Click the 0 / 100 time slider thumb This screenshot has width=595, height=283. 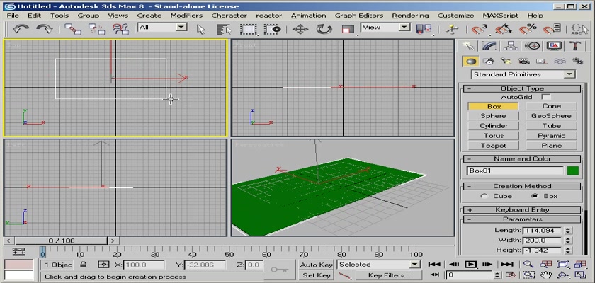[62, 241]
